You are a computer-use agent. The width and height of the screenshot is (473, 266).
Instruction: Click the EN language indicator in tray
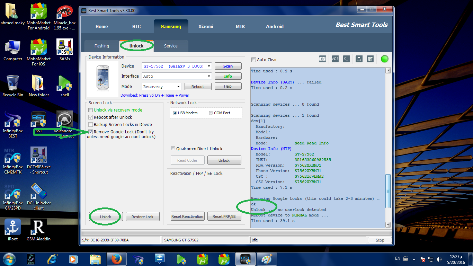click(x=398, y=259)
